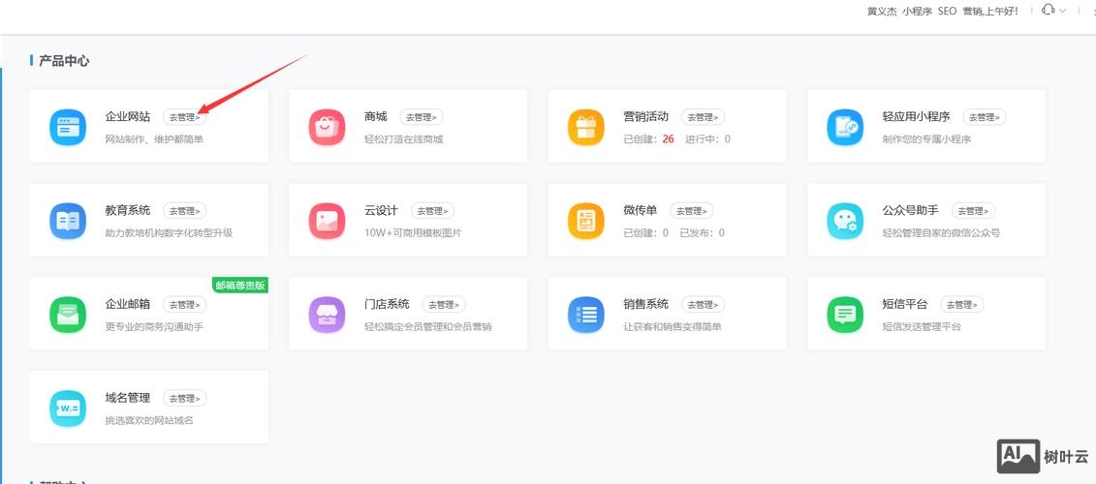The image size is (1096, 484).
Task: Click the 门店系统 storefront icon
Action: coord(328,315)
